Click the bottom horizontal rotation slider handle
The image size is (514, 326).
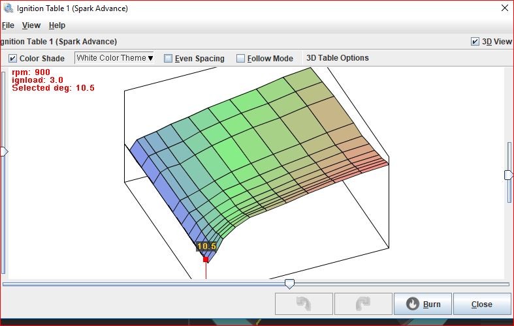coord(289,284)
